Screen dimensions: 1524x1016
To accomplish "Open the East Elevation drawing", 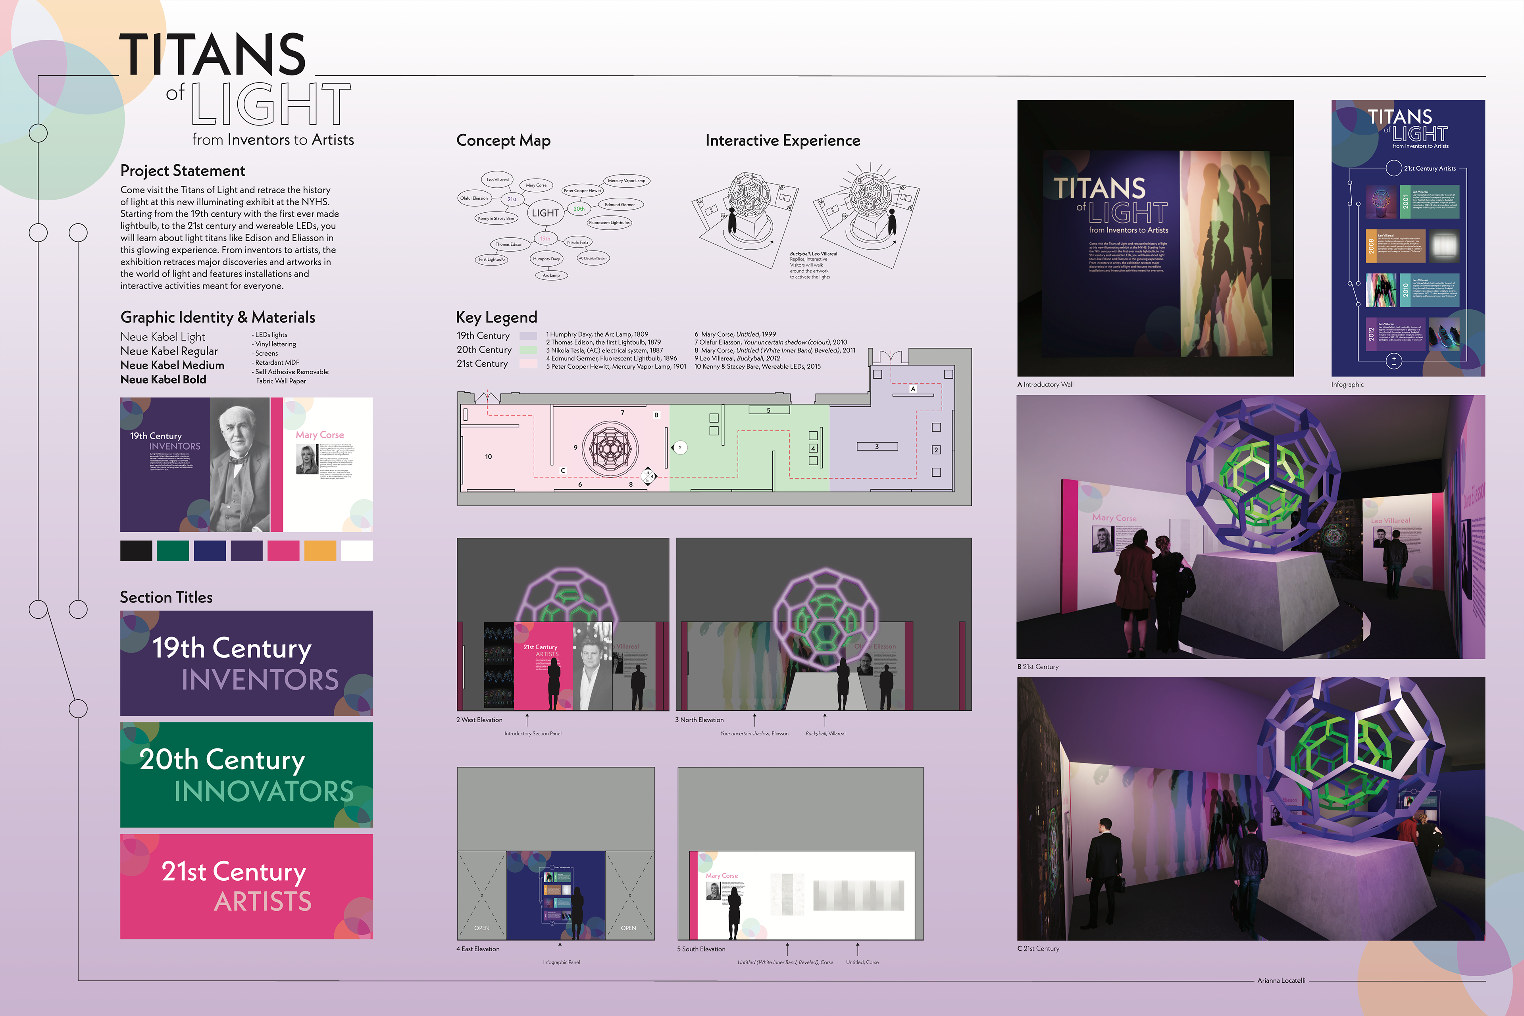I will [556, 854].
